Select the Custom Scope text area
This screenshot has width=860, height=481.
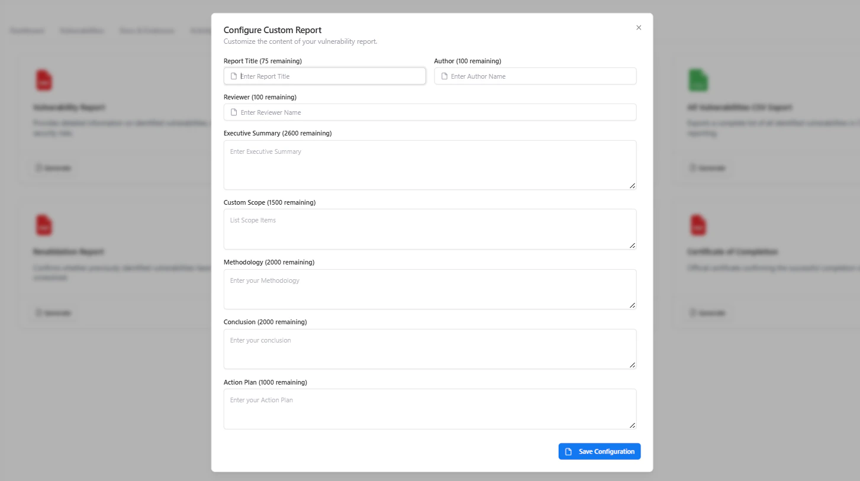coord(430,229)
